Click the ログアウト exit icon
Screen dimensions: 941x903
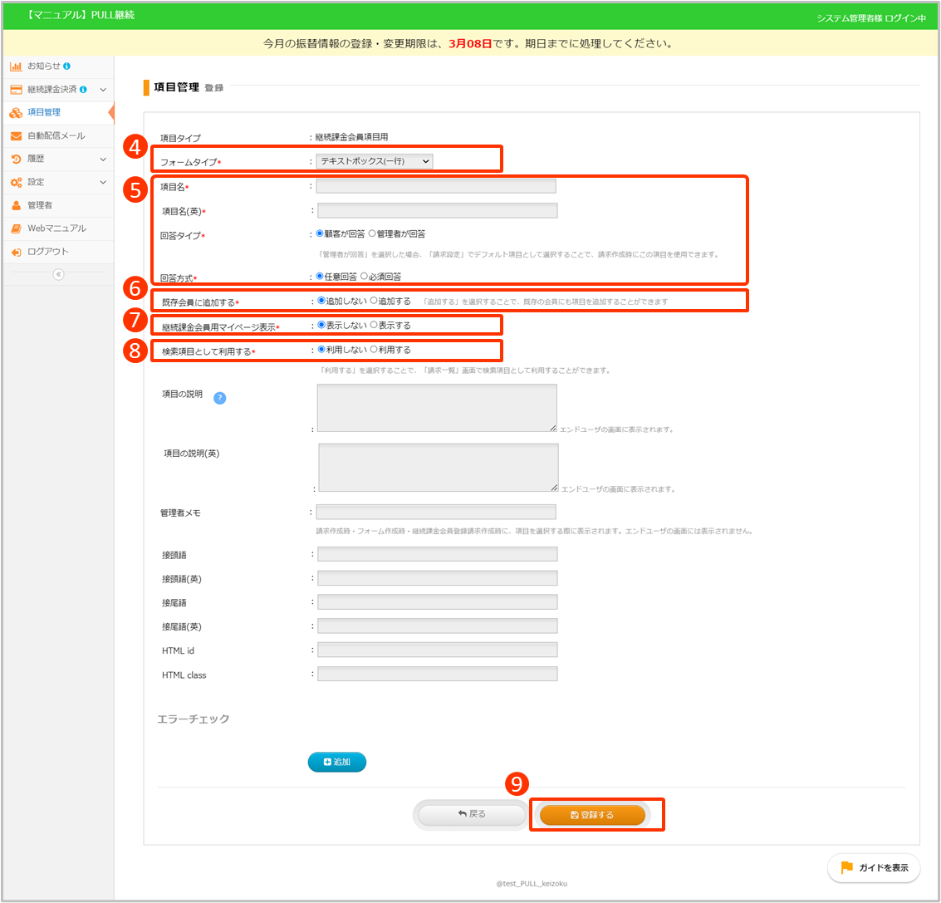tap(16, 252)
